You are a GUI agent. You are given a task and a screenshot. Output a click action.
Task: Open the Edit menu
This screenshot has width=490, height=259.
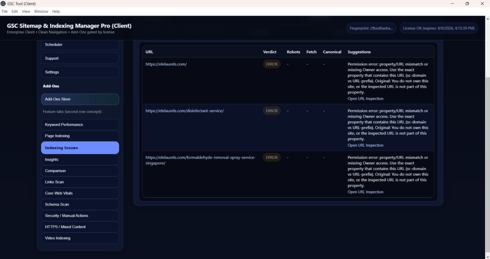tap(15, 11)
